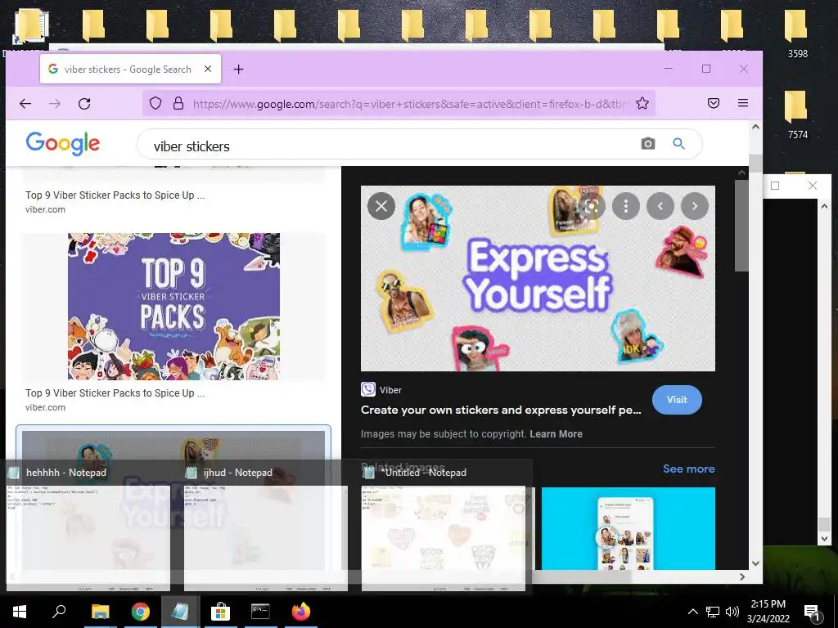
Task: Click the forward navigation arrow in Firefox
Action: (55, 104)
